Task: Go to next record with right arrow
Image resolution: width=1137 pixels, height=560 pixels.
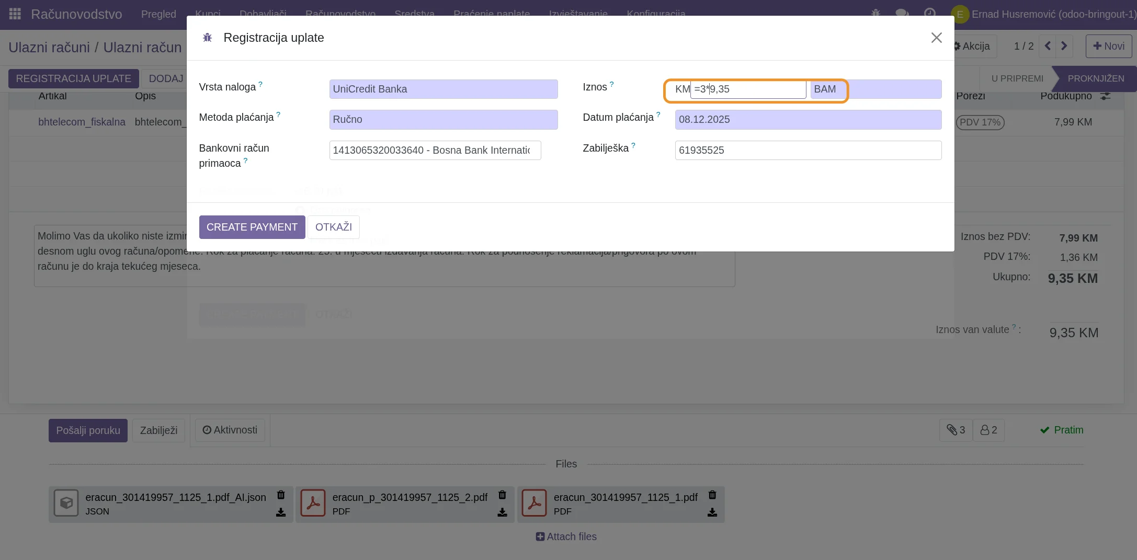Action: pos(1064,46)
